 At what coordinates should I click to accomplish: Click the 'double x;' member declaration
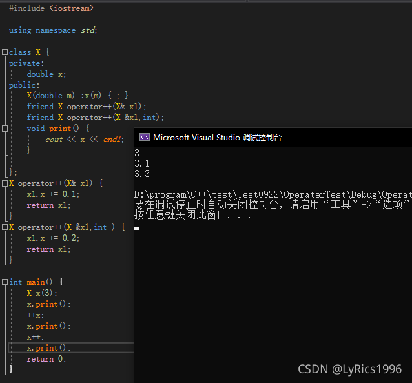tap(46, 74)
